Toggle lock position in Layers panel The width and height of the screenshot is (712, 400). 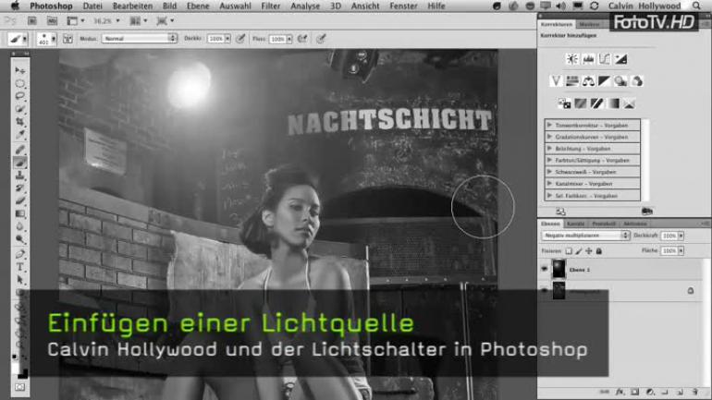tap(589, 250)
